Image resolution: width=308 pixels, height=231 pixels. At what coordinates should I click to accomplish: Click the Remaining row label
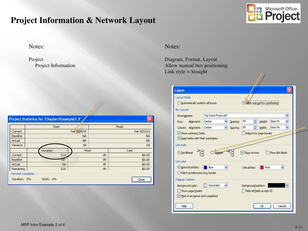click(x=18, y=169)
